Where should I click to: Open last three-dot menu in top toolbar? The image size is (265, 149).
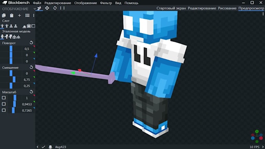(64, 8)
